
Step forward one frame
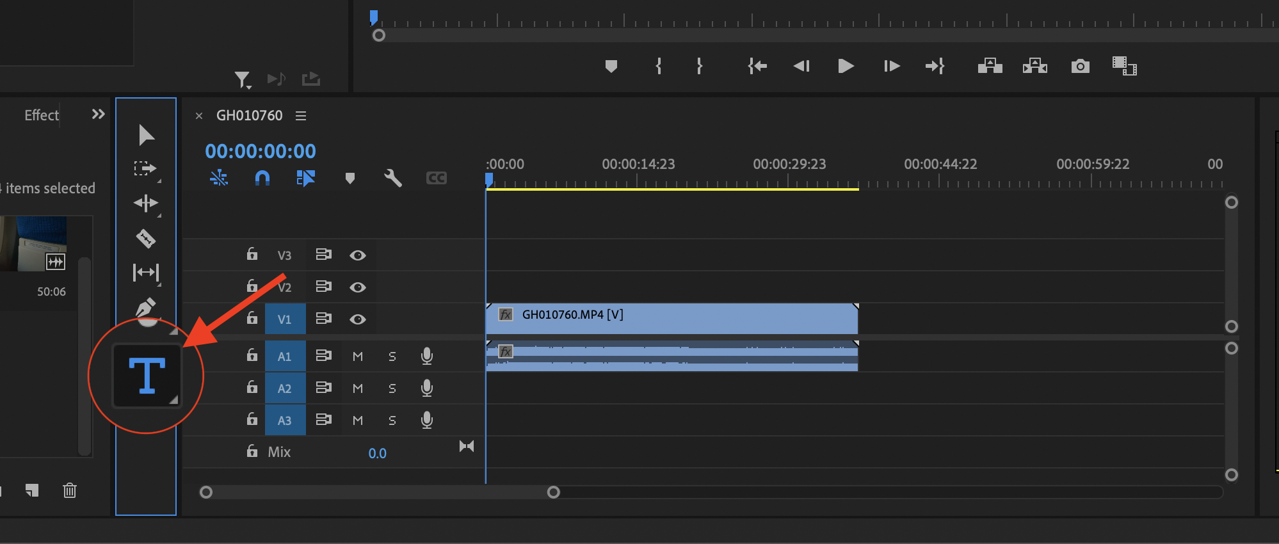892,66
